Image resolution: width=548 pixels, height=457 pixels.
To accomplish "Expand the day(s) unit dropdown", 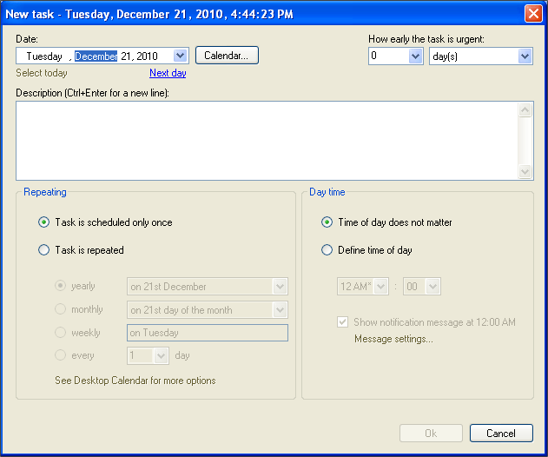I will 525,56.
